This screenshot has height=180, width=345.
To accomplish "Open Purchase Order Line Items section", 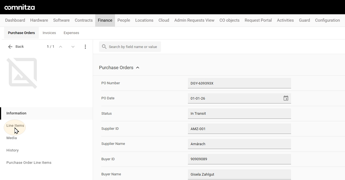I will [29, 163].
